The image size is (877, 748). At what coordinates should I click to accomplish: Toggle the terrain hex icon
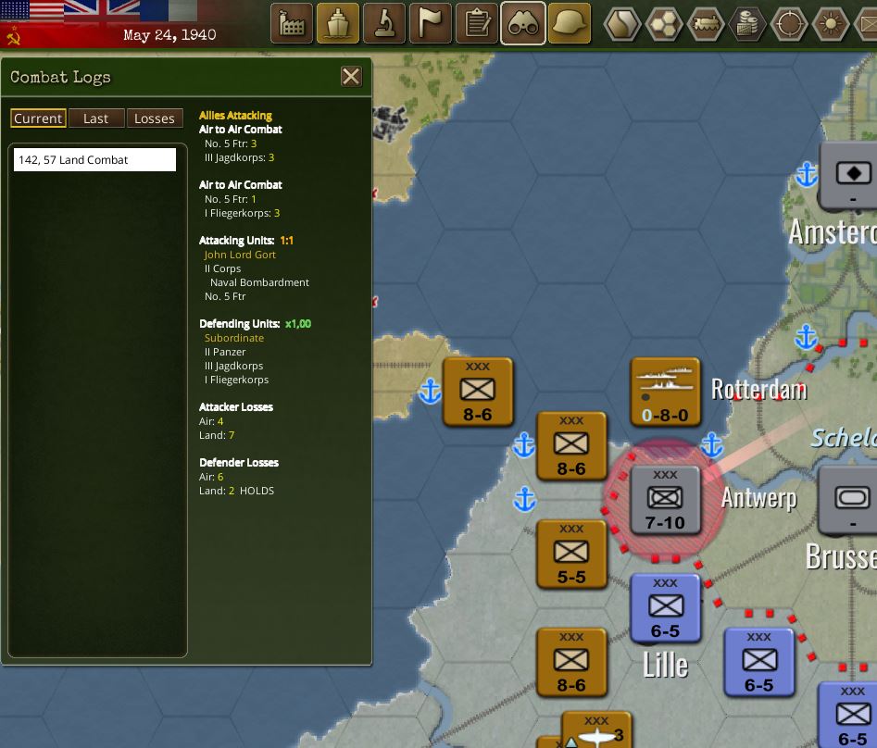[x=622, y=24]
